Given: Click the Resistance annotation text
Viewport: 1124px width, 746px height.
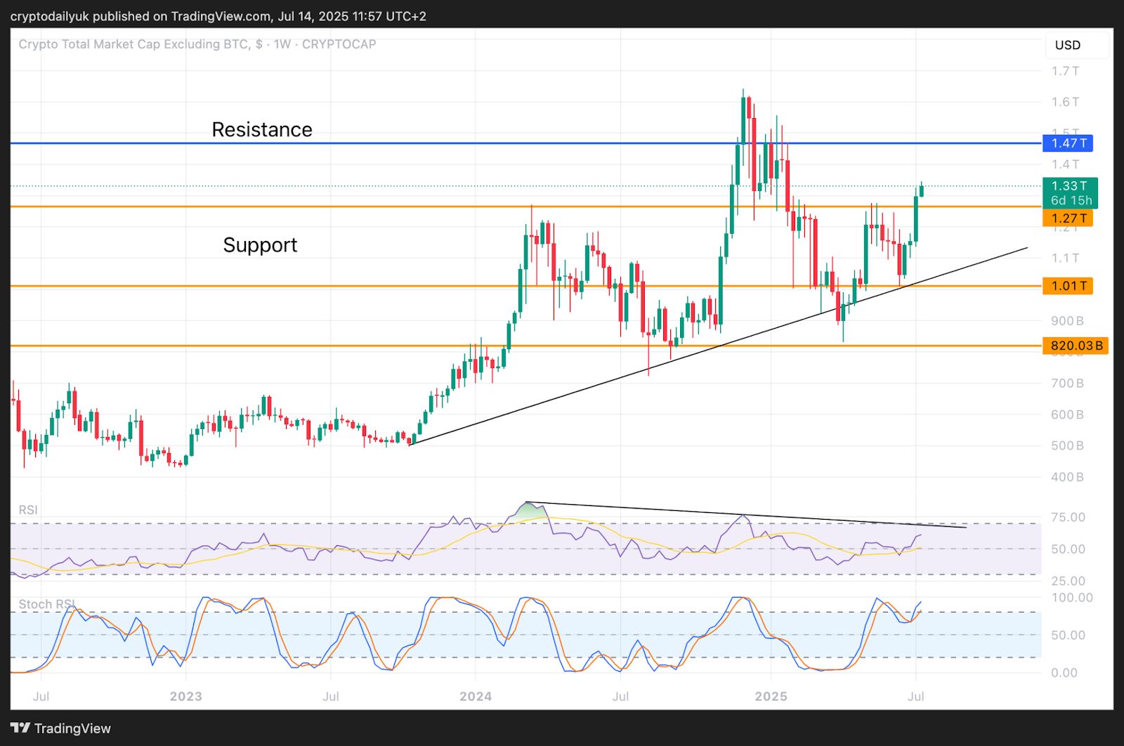Looking at the screenshot, I should (x=262, y=129).
